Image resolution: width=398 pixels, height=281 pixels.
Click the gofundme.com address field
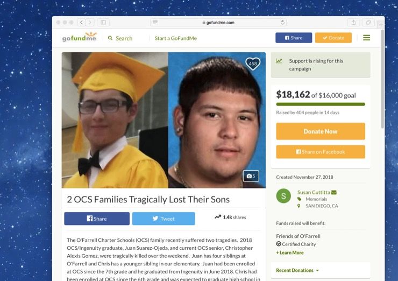[218, 23]
